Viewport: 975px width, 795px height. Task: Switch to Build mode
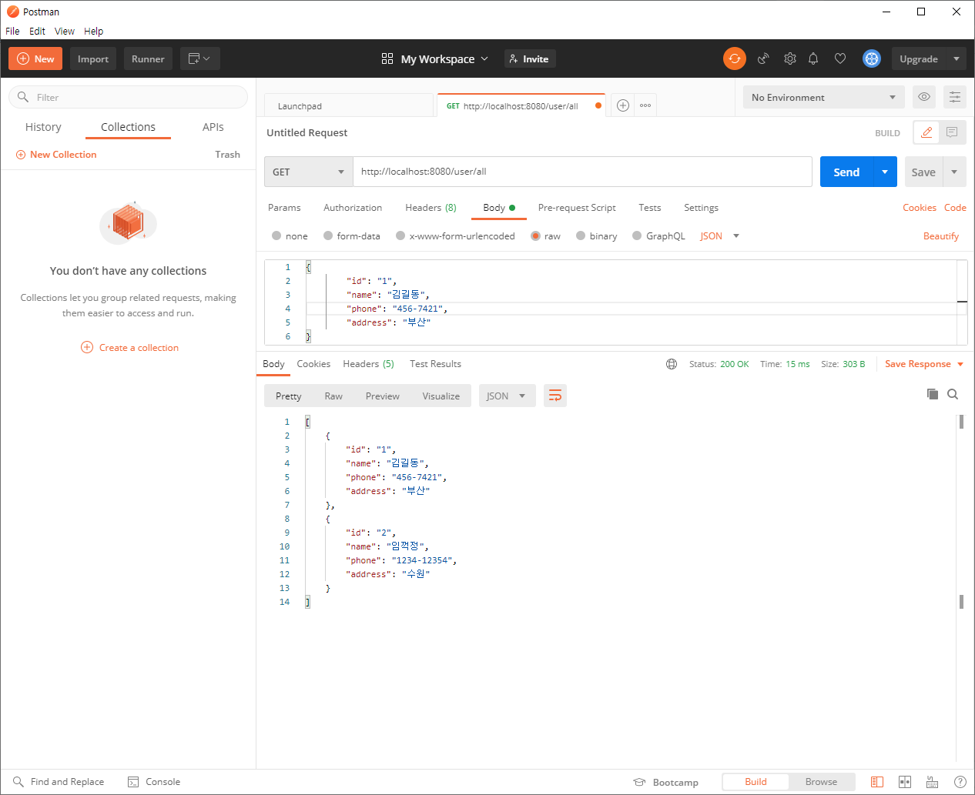coord(756,782)
